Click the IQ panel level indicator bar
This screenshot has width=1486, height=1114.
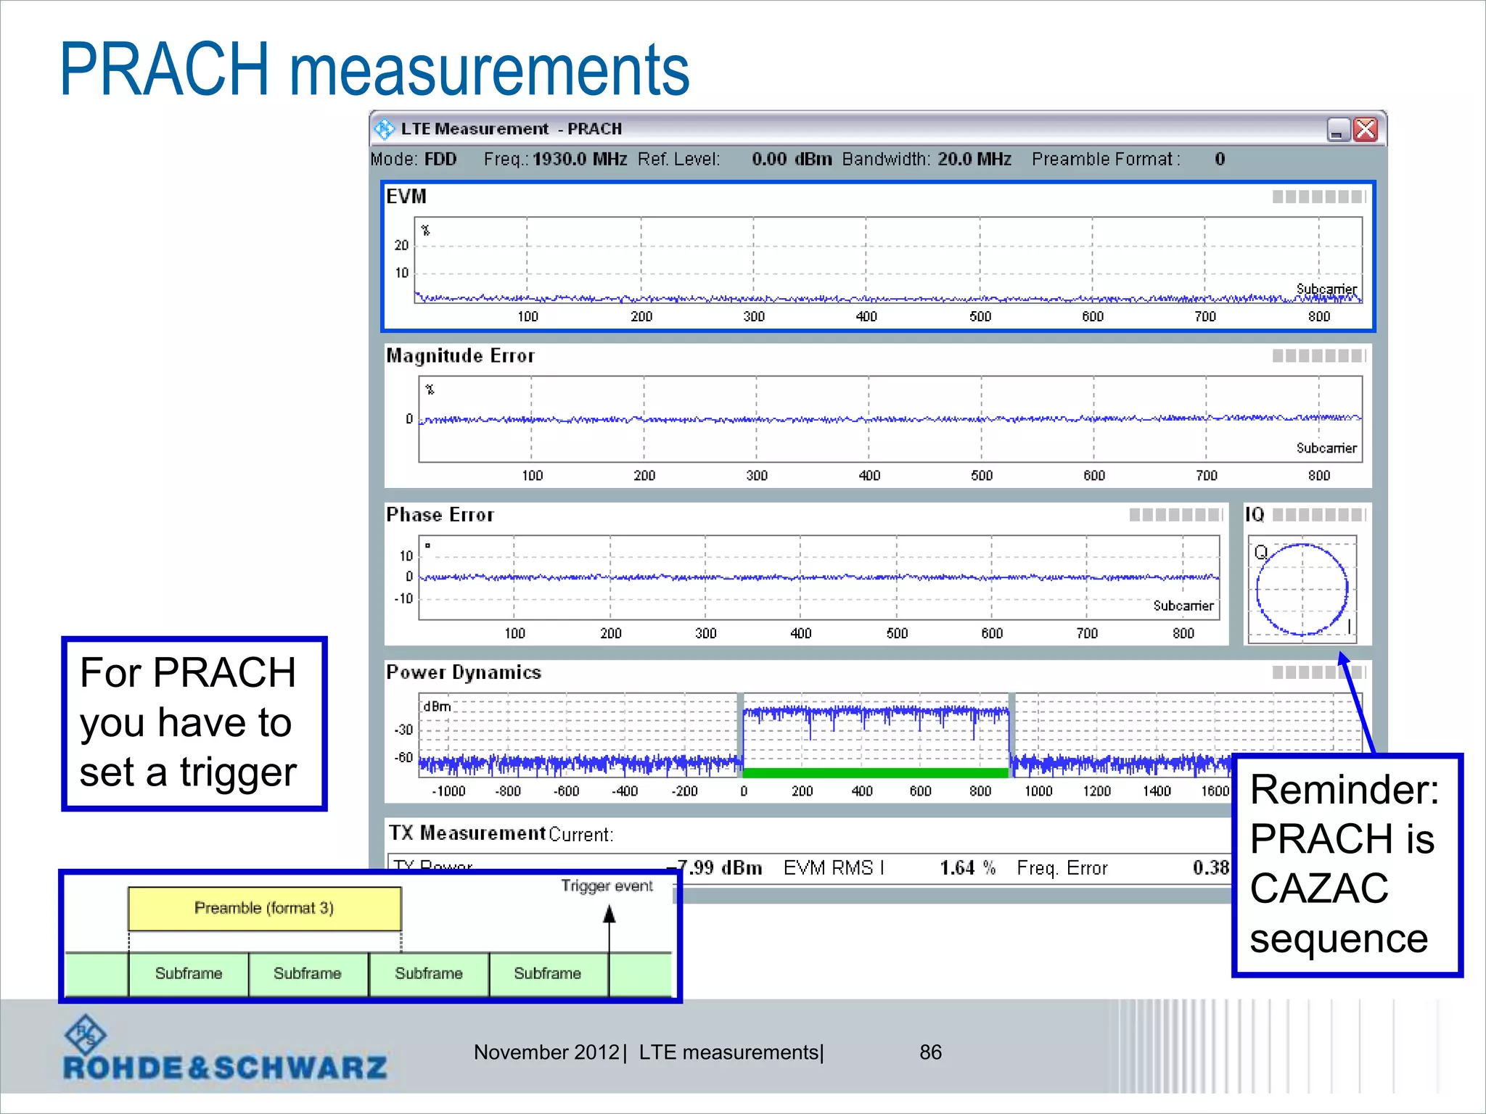coord(1319,514)
